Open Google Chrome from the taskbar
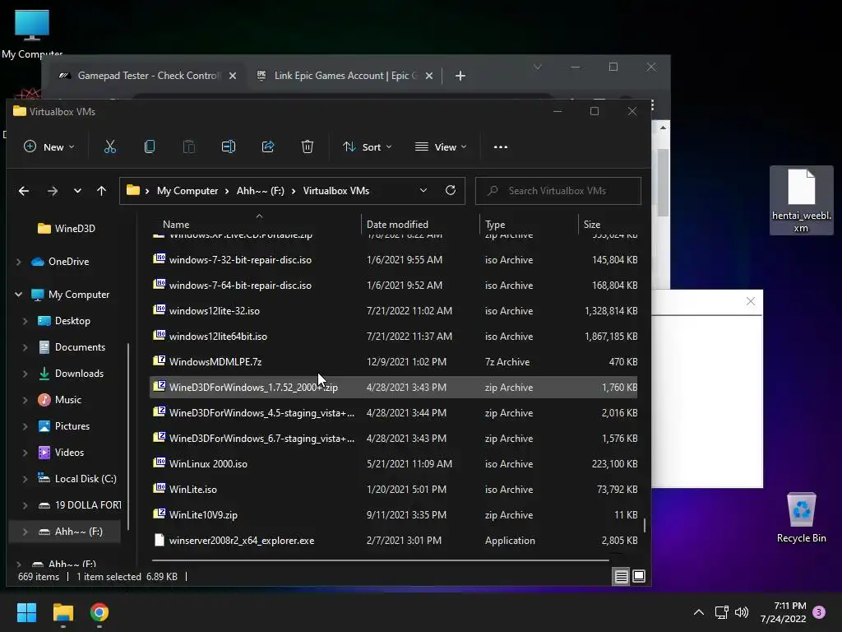The width and height of the screenshot is (842, 632). click(x=99, y=612)
